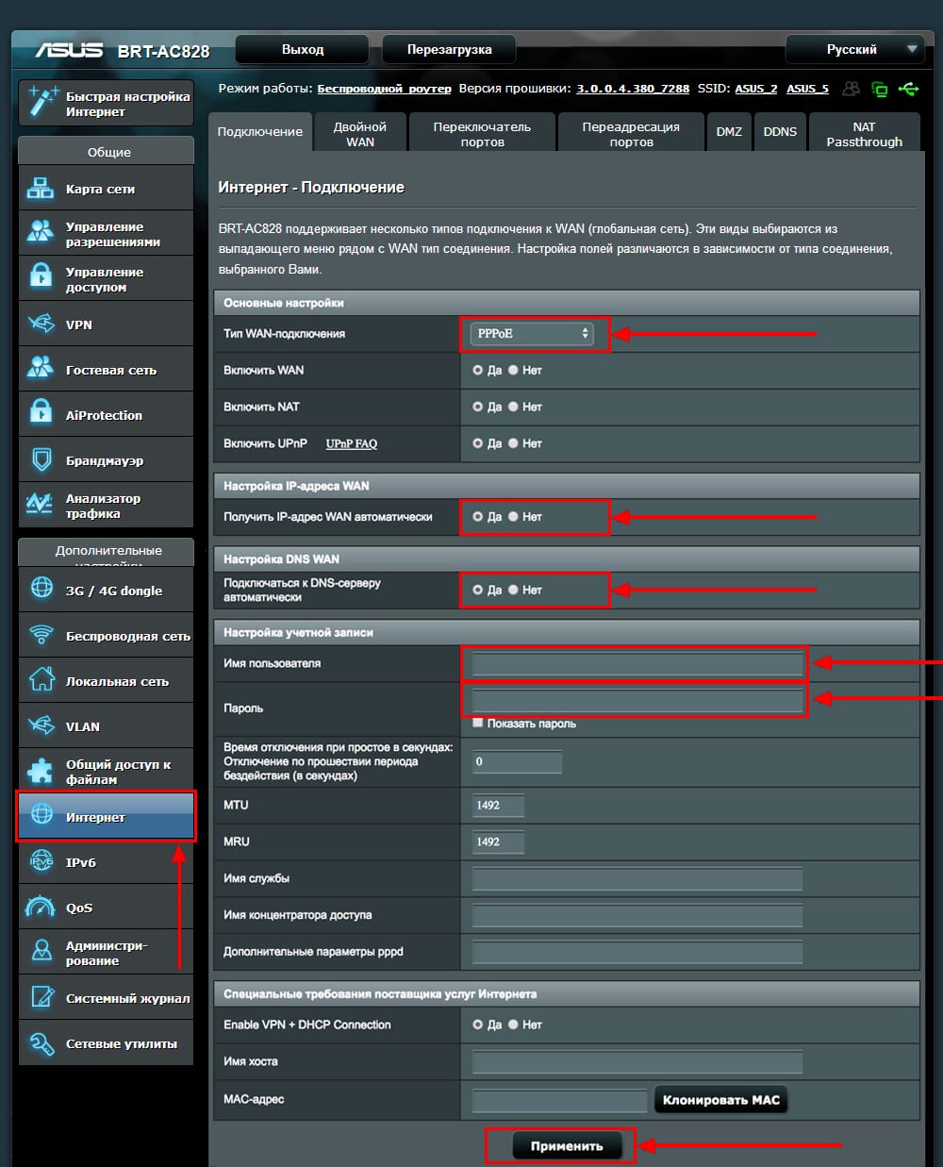The width and height of the screenshot is (943, 1167).
Task: Focus the MAC-адрес input field
Action: click(559, 1100)
